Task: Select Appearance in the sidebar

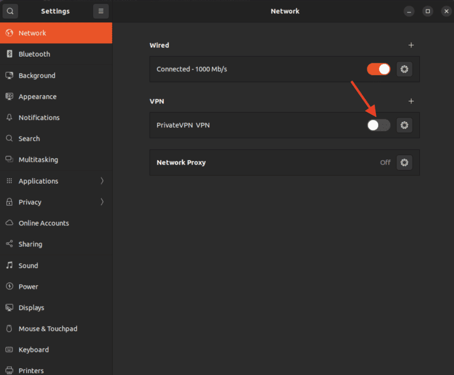Action: pyautogui.click(x=37, y=97)
